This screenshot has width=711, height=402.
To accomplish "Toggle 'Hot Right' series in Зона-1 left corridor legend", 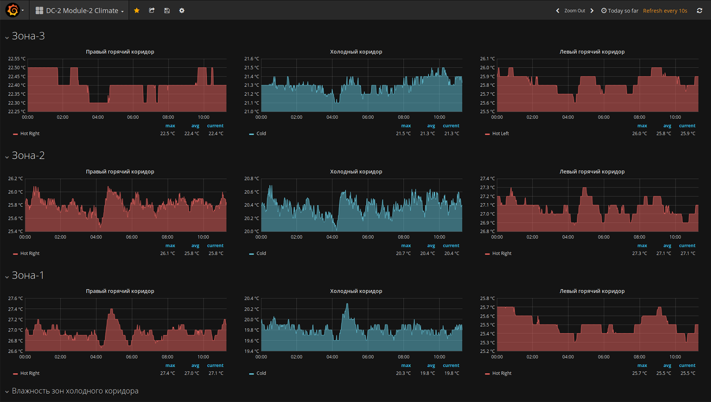I will click(x=502, y=373).
